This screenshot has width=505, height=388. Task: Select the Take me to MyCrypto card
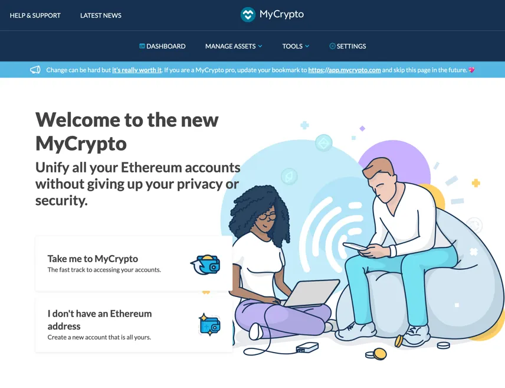tap(134, 263)
